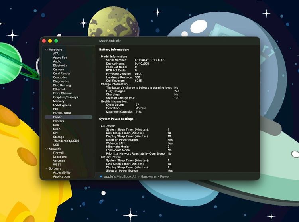Minimize window with yellow button

[50, 41]
